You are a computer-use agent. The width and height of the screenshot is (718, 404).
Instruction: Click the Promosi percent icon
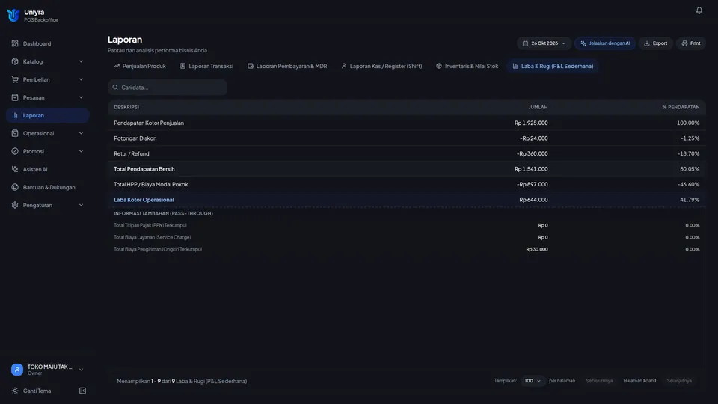tap(15, 151)
